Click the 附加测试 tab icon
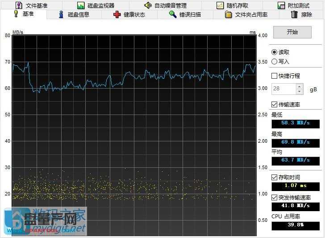 click(x=281, y=5)
